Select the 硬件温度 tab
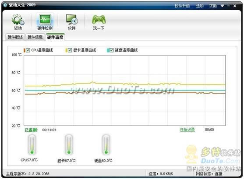The width and height of the screenshot is (244, 179). (x=55, y=37)
